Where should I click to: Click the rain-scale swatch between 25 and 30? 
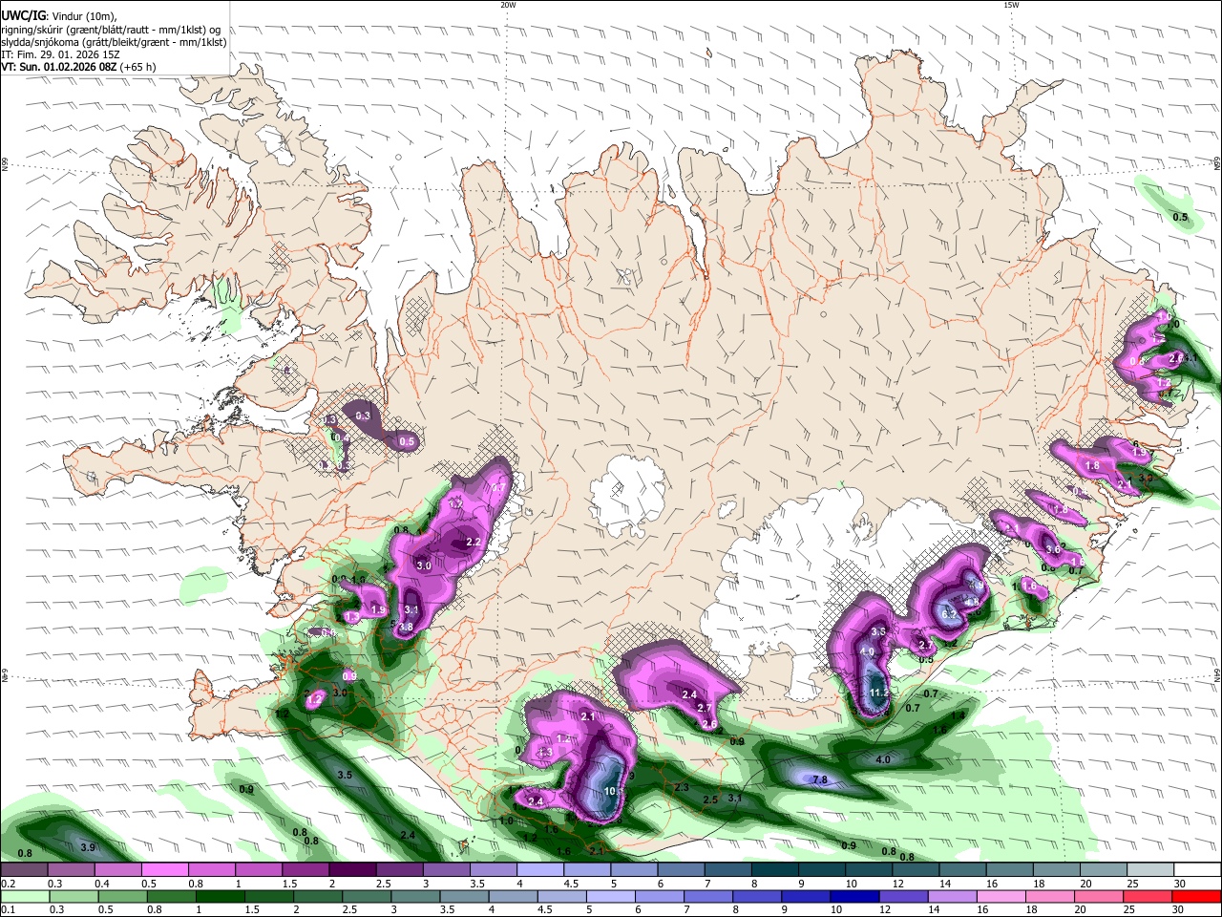(1148, 897)
